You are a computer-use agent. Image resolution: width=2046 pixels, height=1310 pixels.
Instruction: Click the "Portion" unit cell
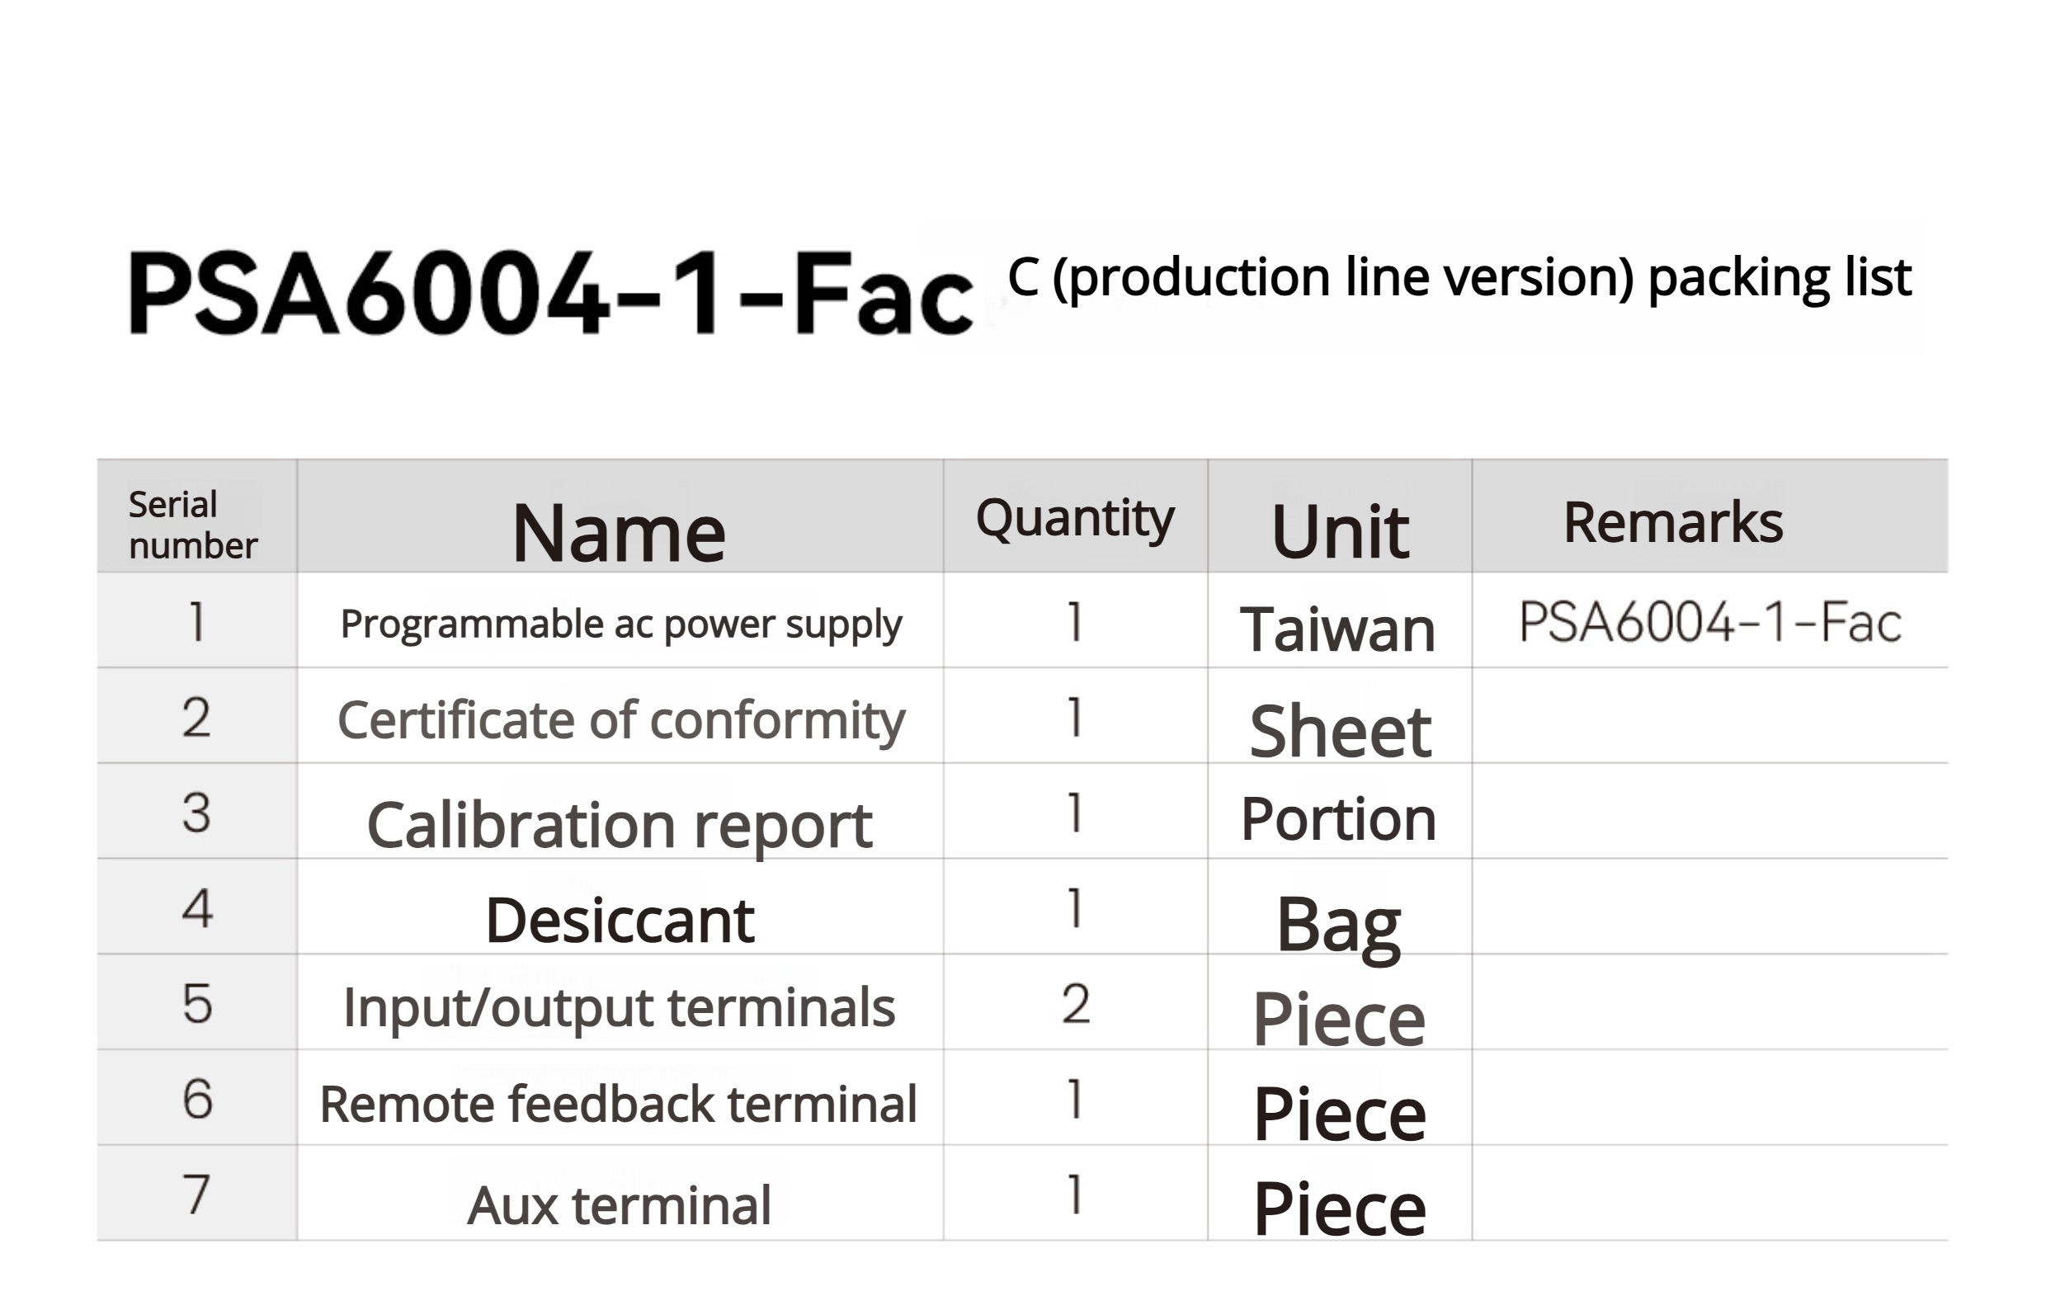[x=1338, y=819]
